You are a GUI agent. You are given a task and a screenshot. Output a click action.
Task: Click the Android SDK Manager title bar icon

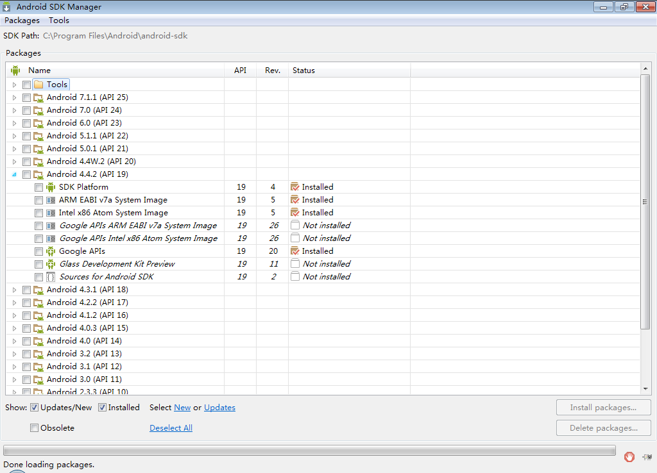pos(6,6)
